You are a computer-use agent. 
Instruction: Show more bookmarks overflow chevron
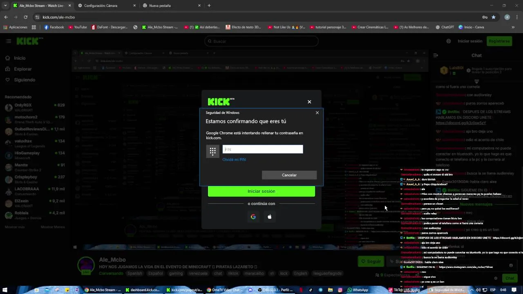513,27
